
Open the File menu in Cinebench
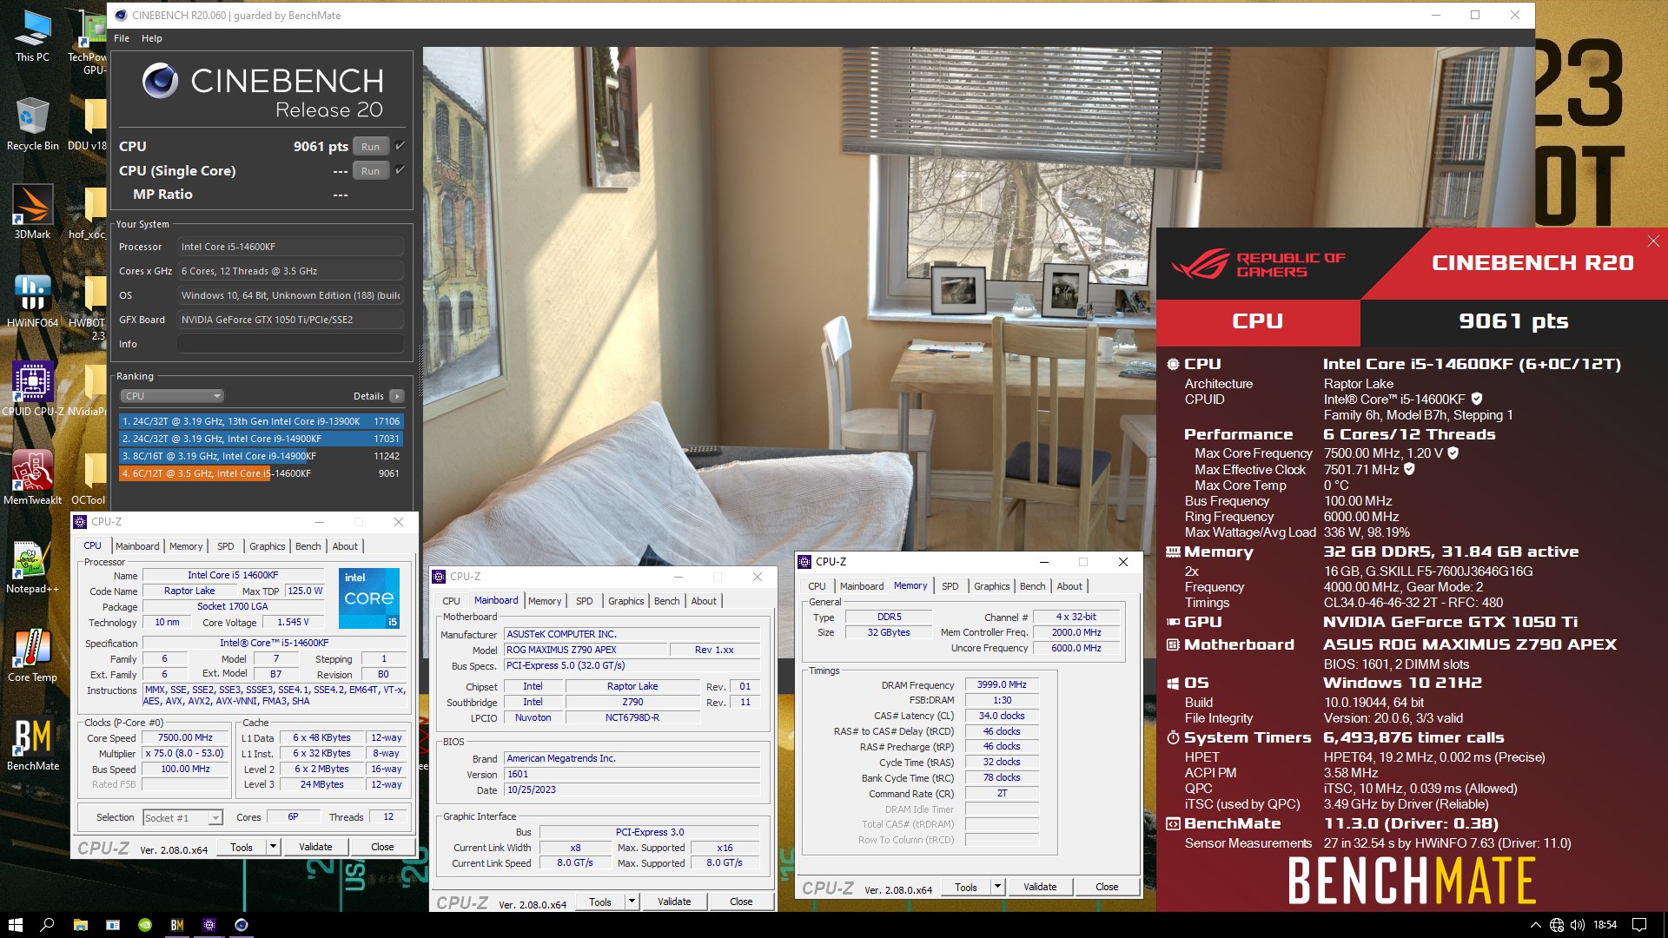tap(122, 38)
